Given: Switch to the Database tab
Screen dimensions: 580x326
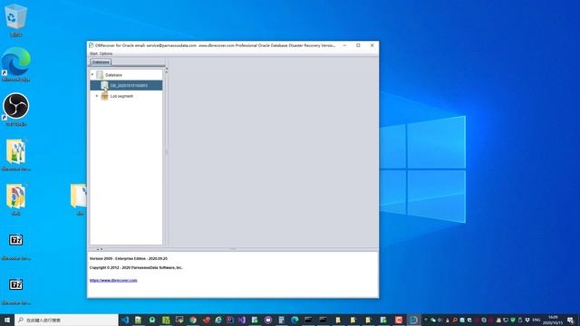Looking at the screenshot, I should pyautogui.click(x=101, y=62).
